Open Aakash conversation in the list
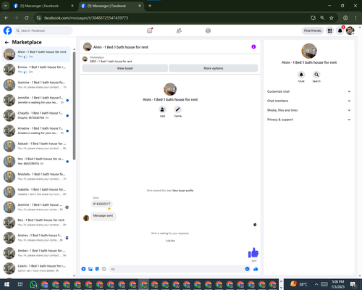Screen dimensions: 362x290 click(x=36, y=146)
